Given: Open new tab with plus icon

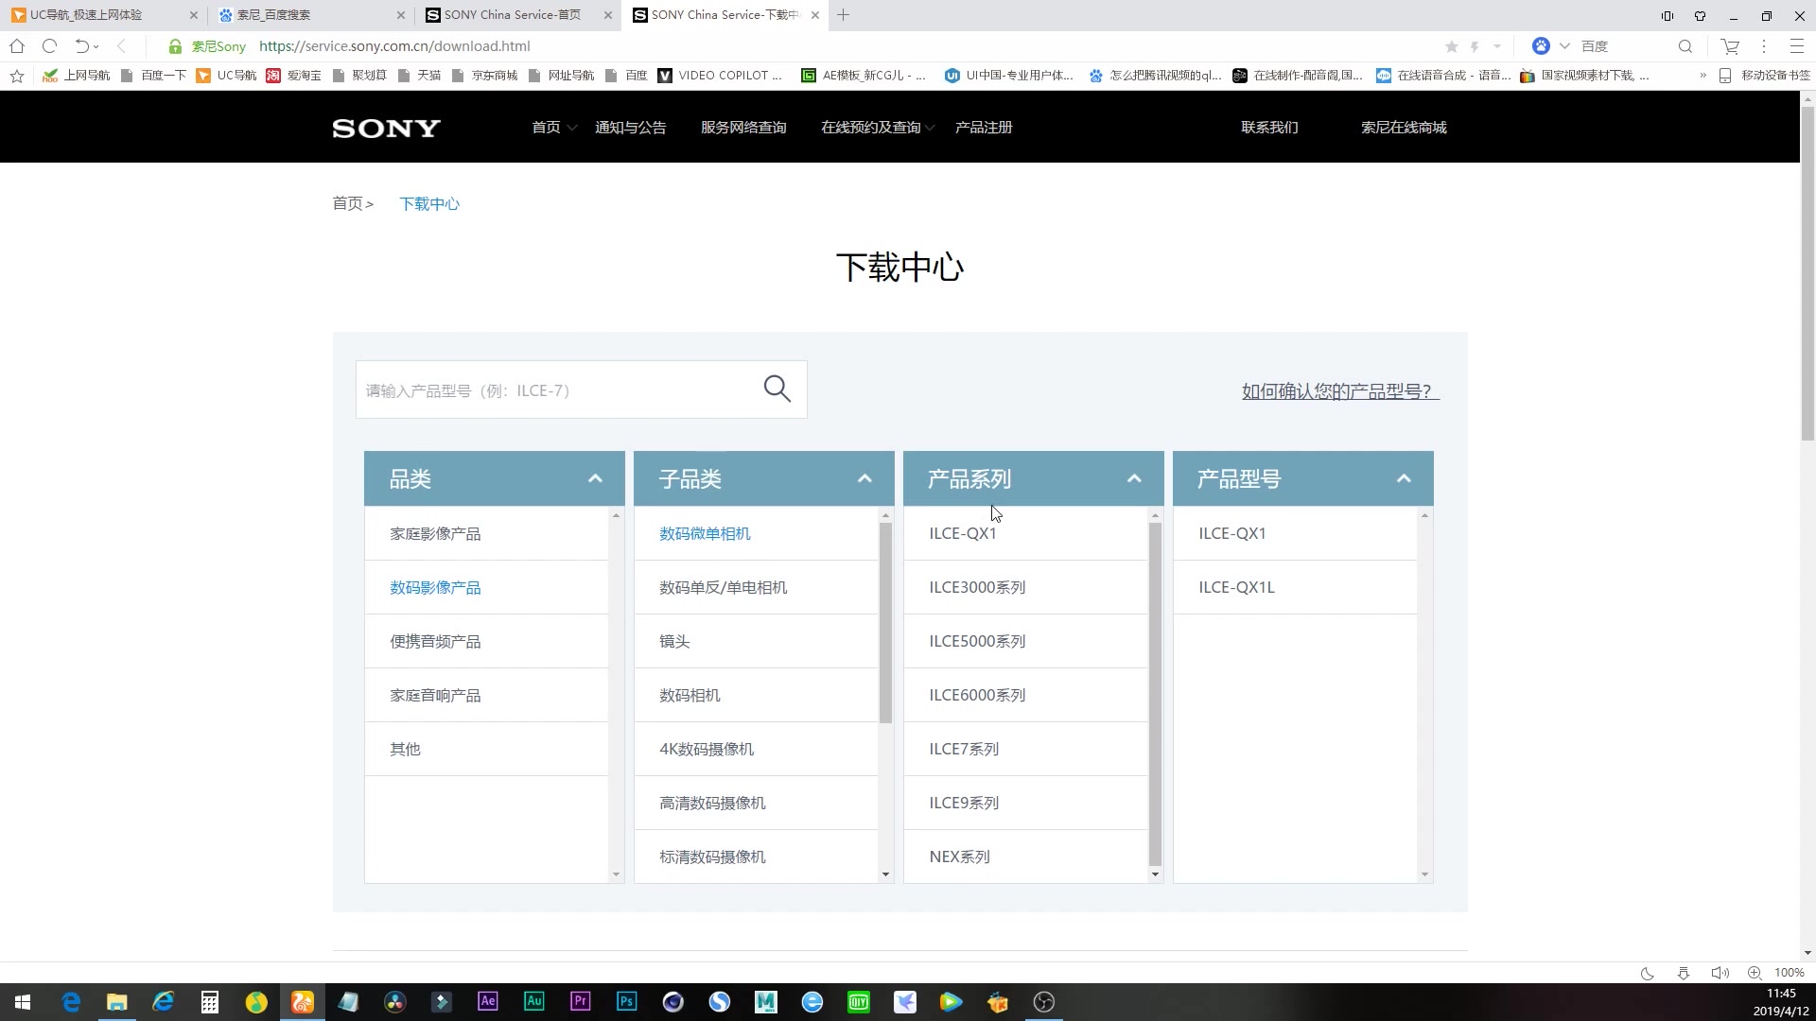Looking at the screenshot, I should click(843, 15).
